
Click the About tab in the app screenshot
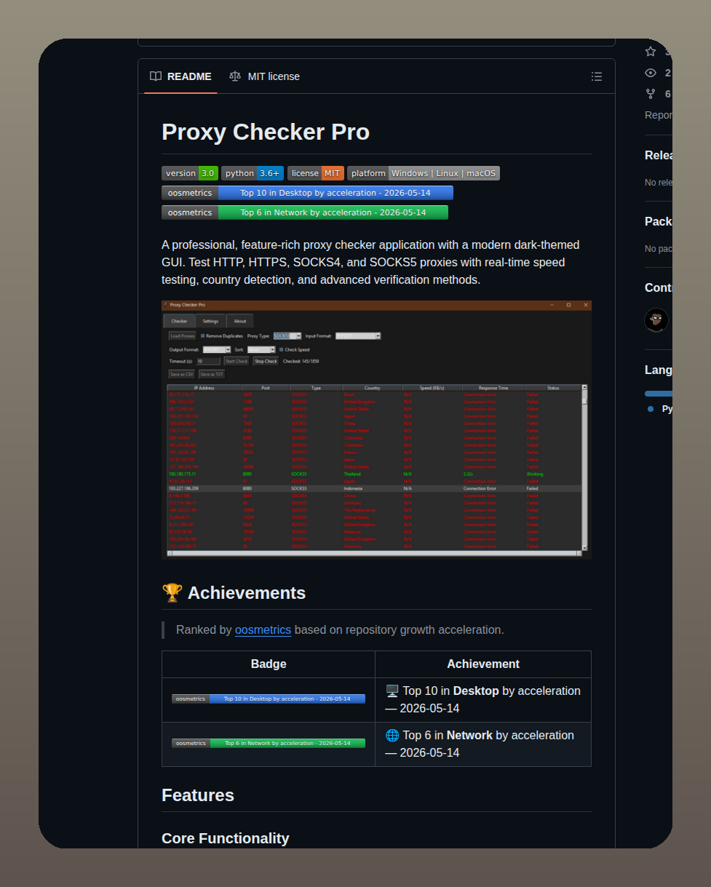(x=240, y=321)
